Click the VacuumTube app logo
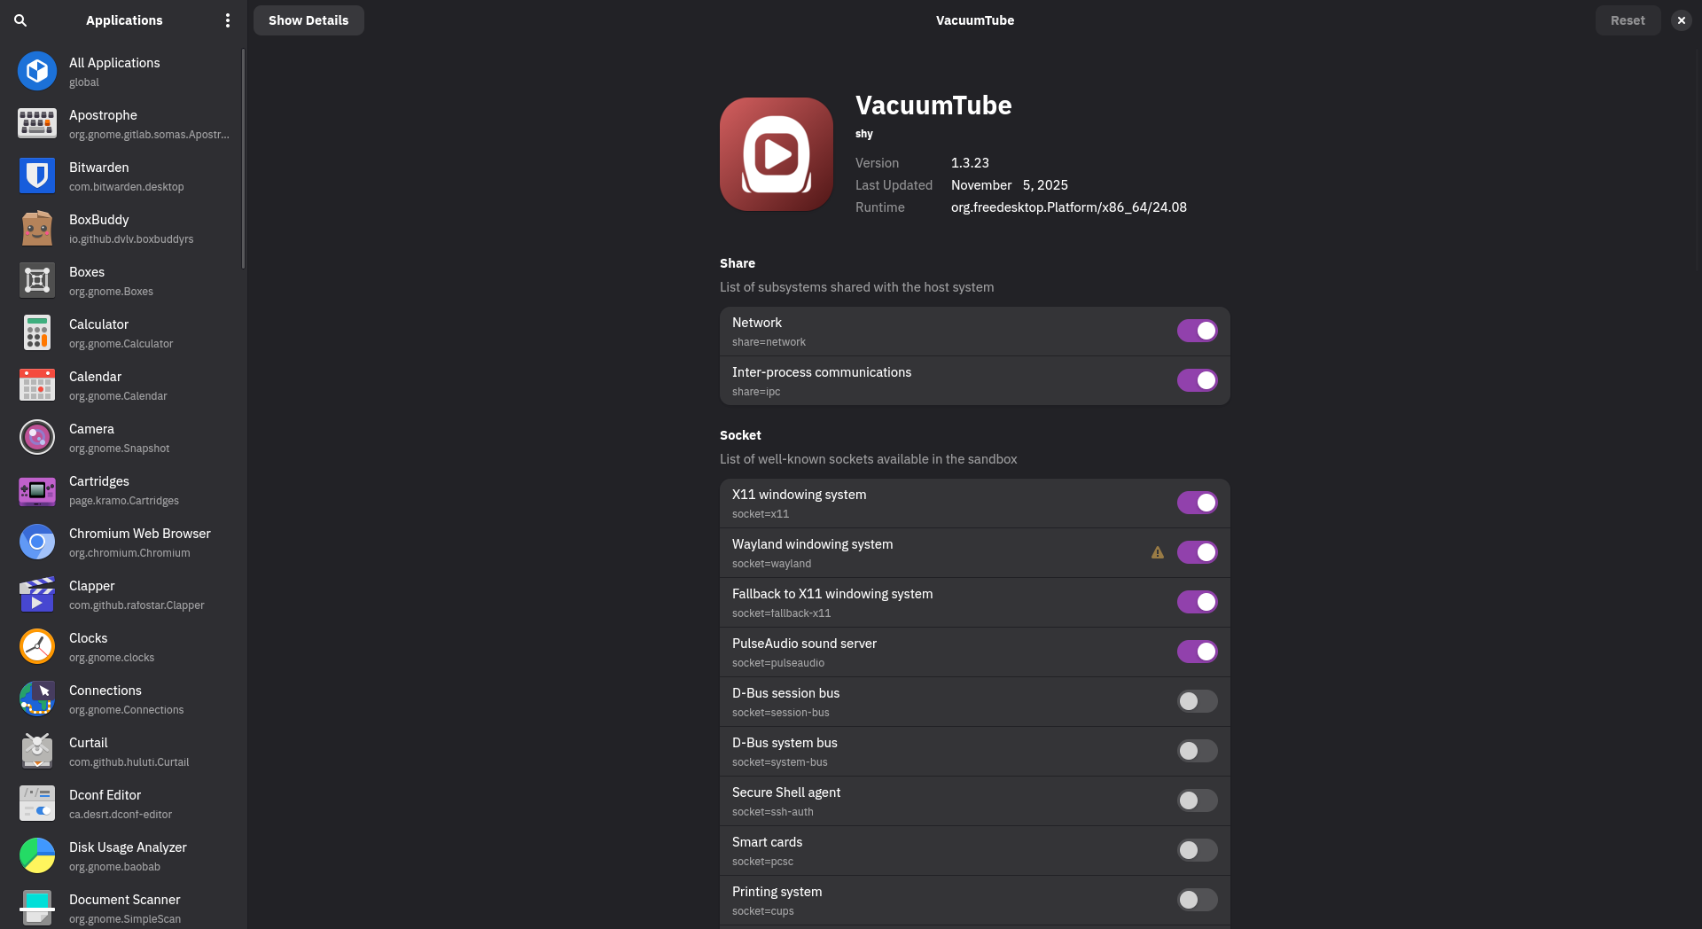 click(777, 154)
